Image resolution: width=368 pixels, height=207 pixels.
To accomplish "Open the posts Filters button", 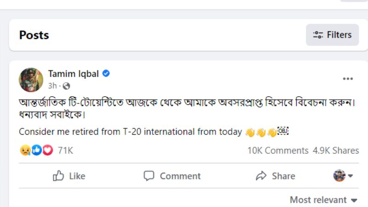I will click(332, 35).
